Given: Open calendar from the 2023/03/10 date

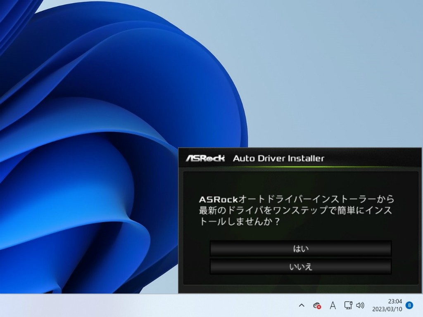Looking at the screenshot, I should click(x=386, y=309).
